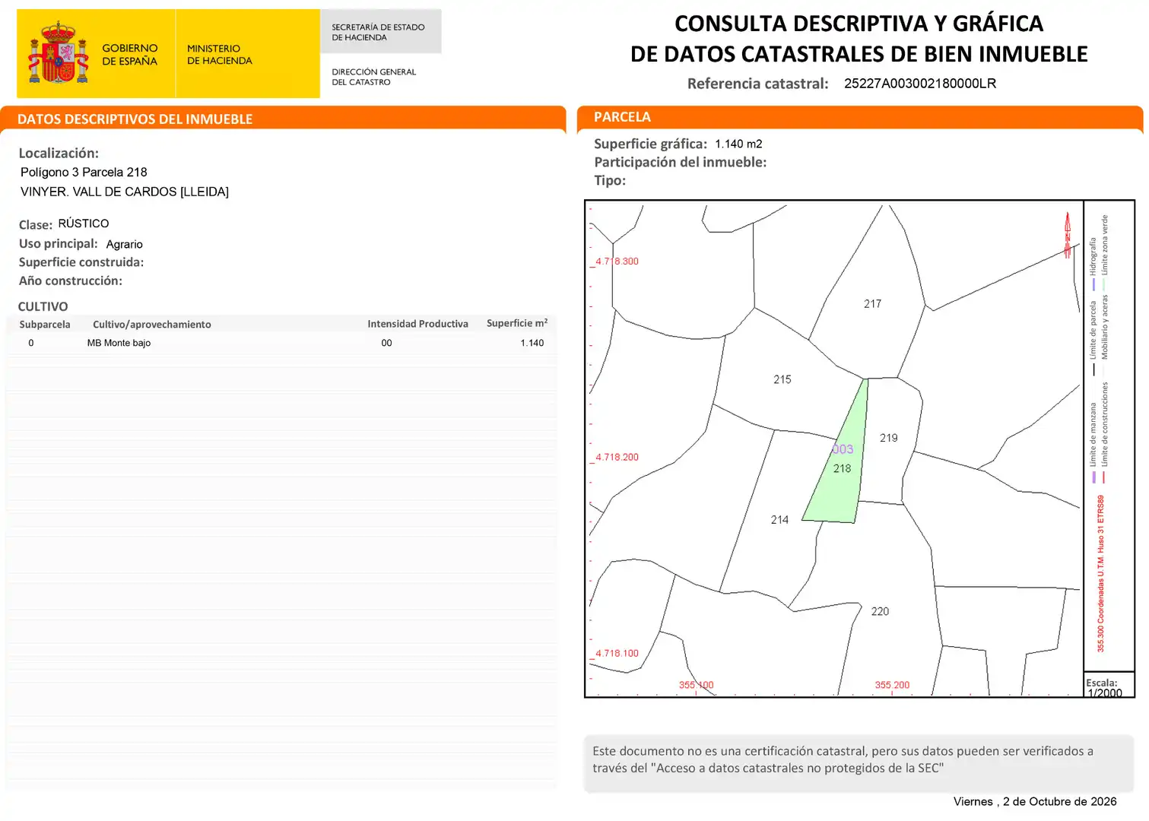Click the 'Agrario' main use value
This screenshot has width=1149, height=821.
125,244
